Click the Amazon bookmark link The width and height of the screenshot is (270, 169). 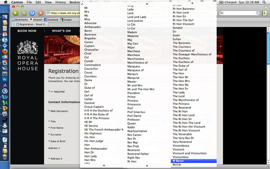[35, 19]
